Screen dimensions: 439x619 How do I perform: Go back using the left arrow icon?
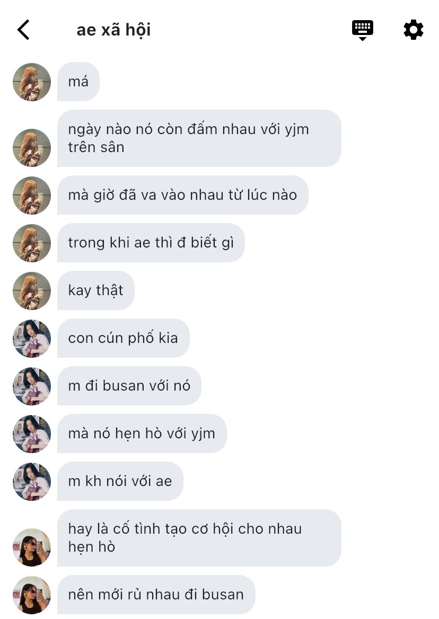pyautogui.click(x=23, y=30)
